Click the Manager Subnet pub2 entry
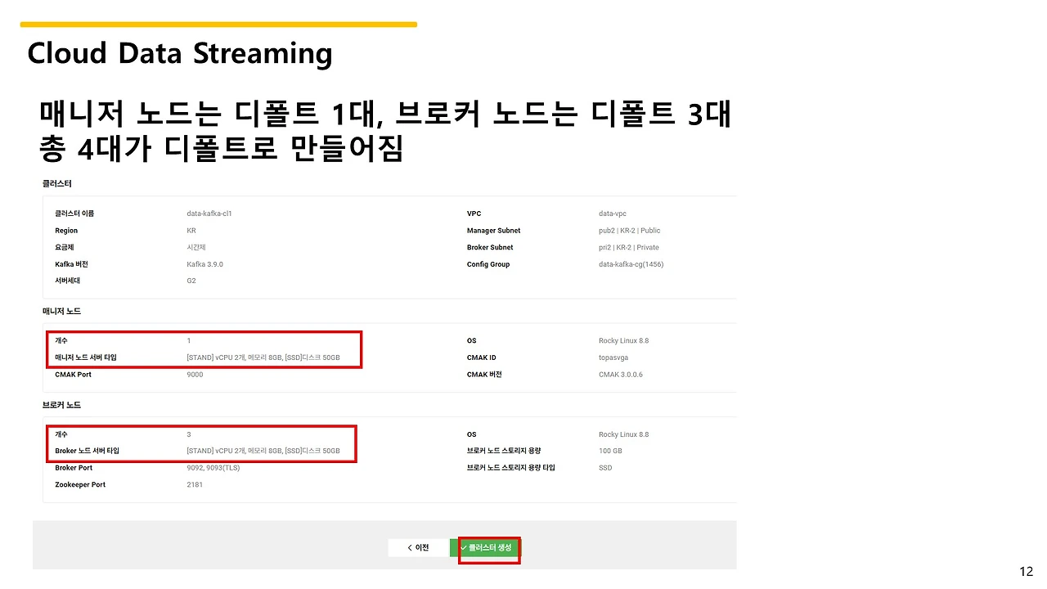This screenshot has height=589, width=1047. 627,230
